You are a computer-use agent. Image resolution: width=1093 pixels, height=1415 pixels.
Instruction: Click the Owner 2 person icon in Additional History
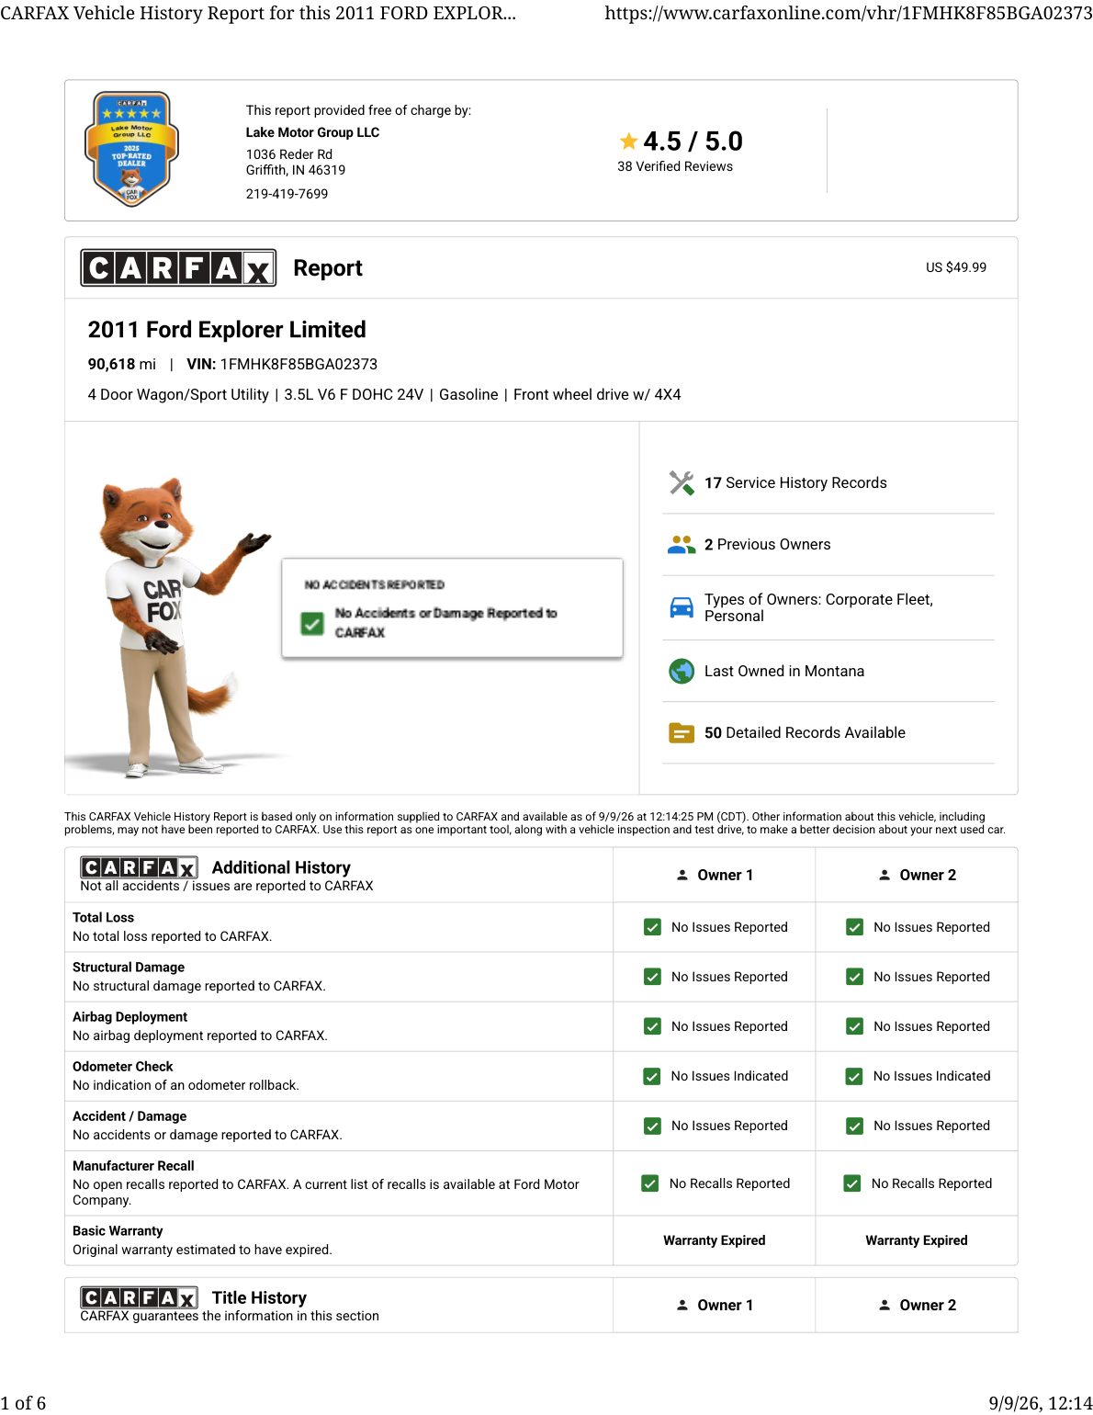click(885, 875)
